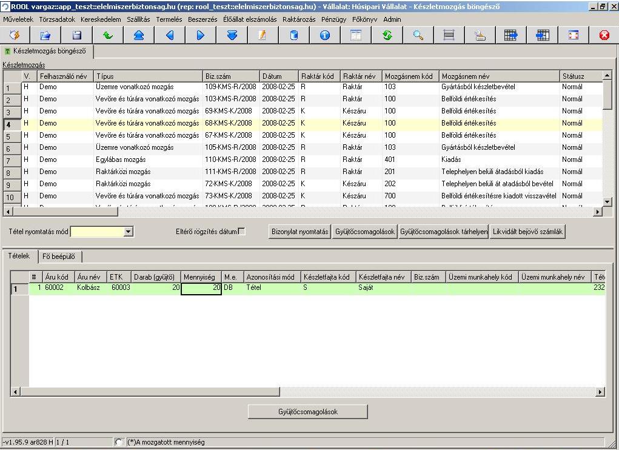This screenshot has width=619, height=450.
Task: Click the blue info circle icon
Action: tap(325, 35)
